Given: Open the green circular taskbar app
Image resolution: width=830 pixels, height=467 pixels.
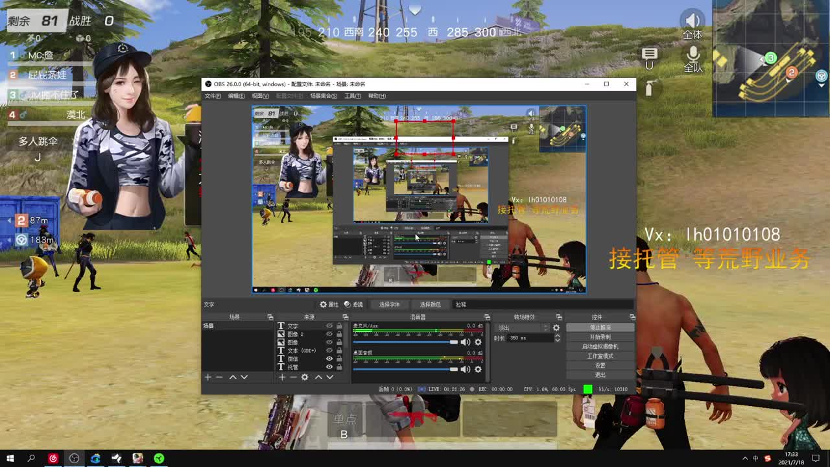Looking at the screenshot, I should click(x=159, y=459).
